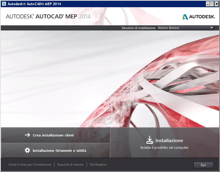Minimize the installer window
Screen dimensions: 220x172
pyautogui.click(x=208, y=4)
